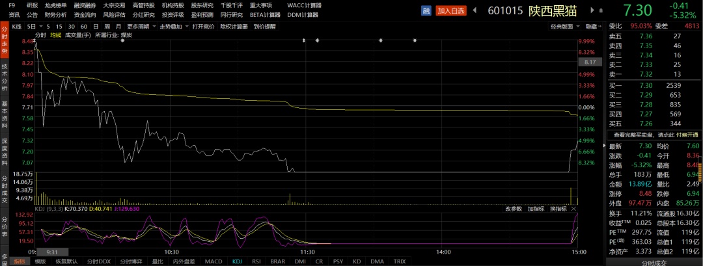Open 研报 research reports menu
Viewport: 703px width, 266px height.
pos(33,6)
